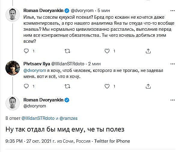Image resolution: width=180 pixels, height=152 pixels.
Task: Share Roman Dvoryankin's first tweet
Action: [148, 51]
